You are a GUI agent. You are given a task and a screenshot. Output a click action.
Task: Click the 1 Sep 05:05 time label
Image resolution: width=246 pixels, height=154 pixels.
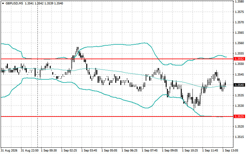[109, 151]
